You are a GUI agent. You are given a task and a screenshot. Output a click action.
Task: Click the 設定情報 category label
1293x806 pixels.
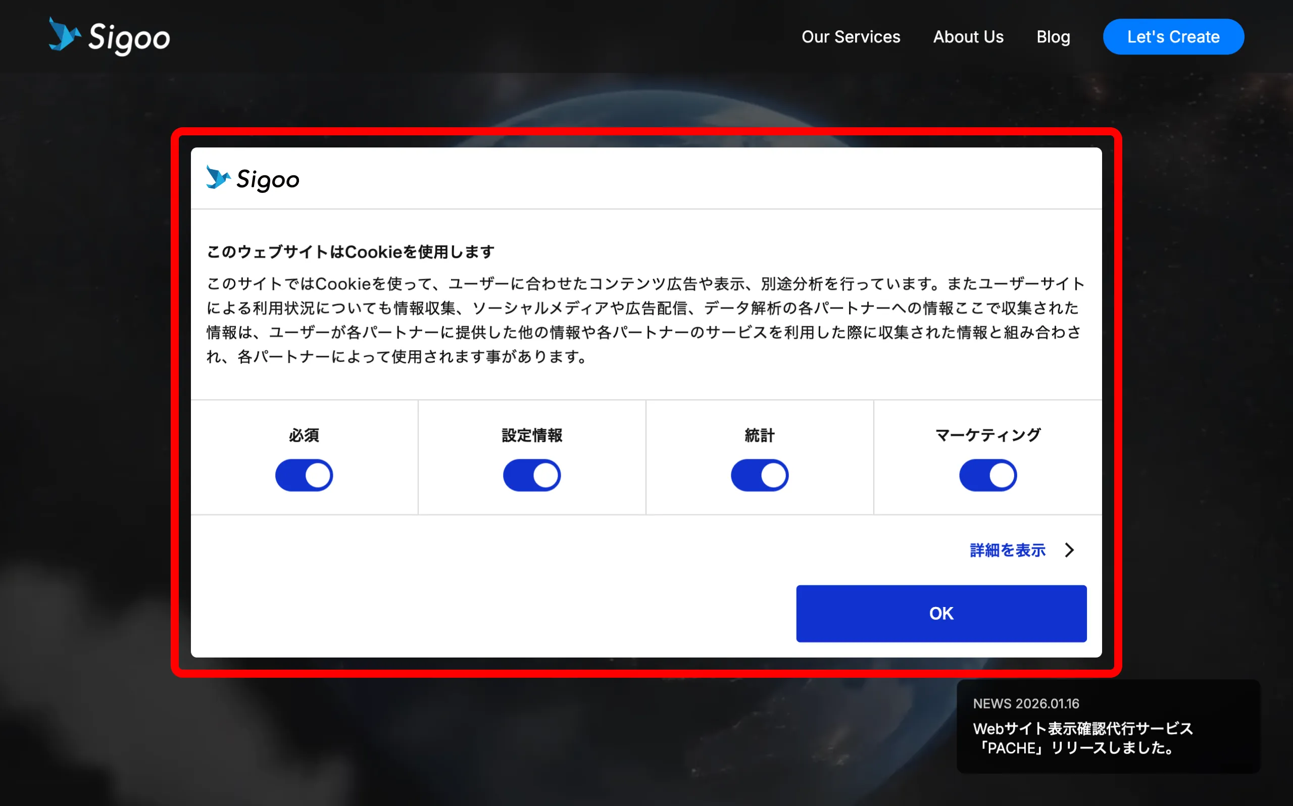[532, 435]
